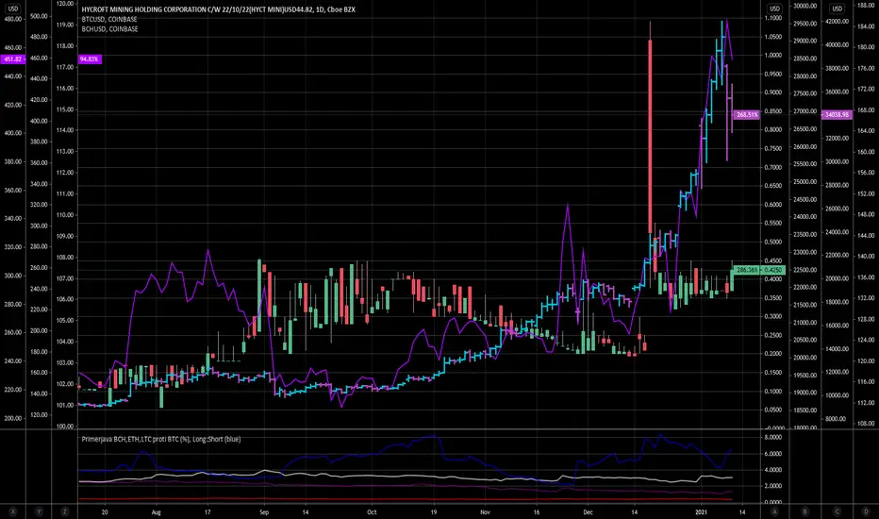This screenshot has width=879, height=519.
Task: Open the USD currency selector on left price axis
Action: [12, 8]
